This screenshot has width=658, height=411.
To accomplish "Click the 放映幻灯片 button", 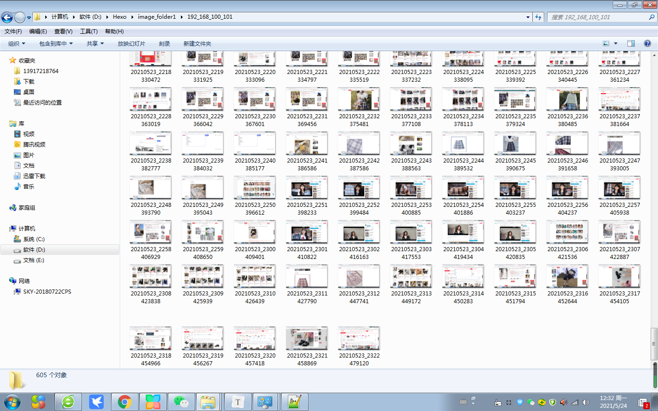I will pos(132,44).
